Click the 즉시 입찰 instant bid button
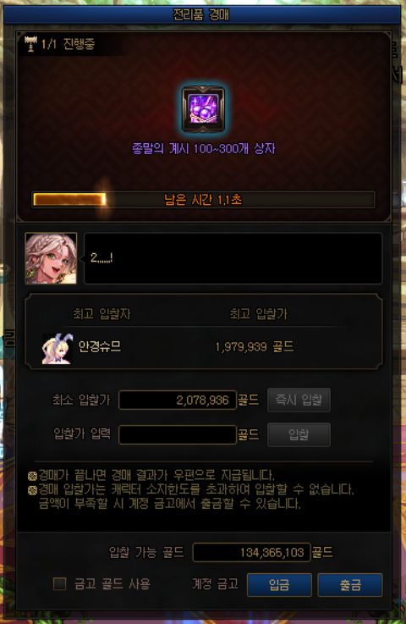The width and height of the screenshot is (406, 624). click(299, 400)
